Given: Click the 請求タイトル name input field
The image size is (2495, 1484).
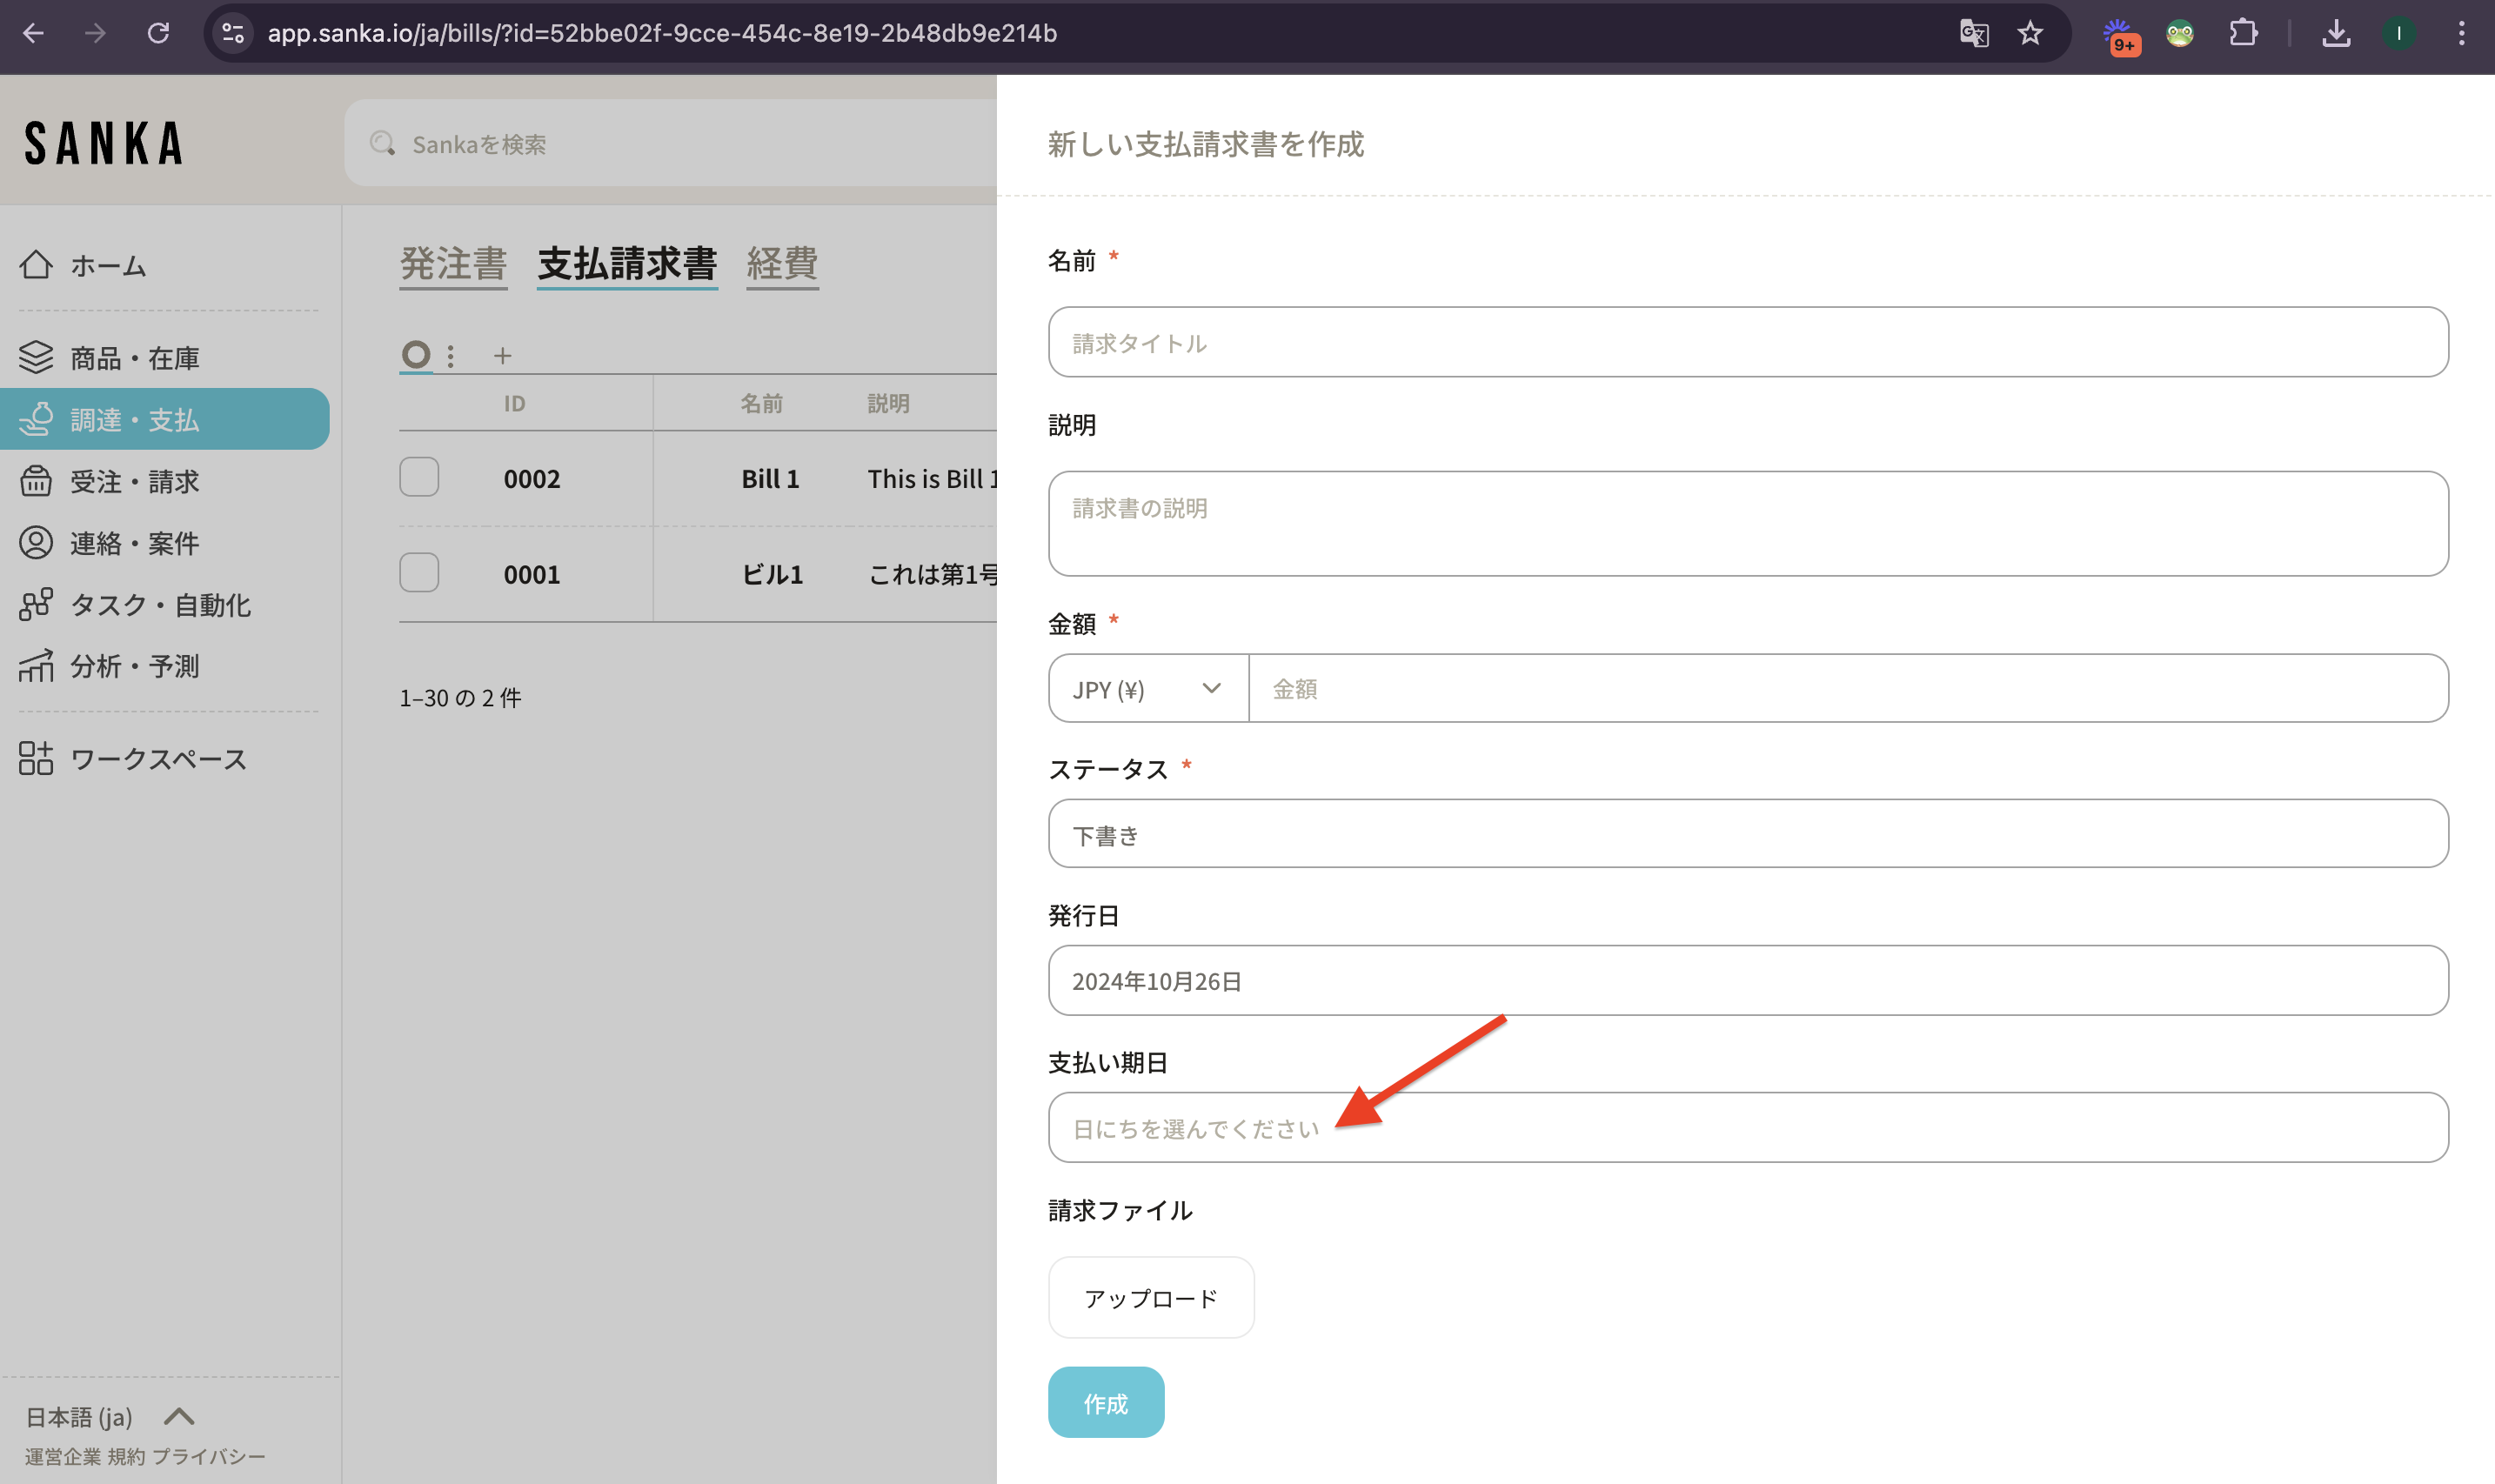Looking at the screenshot, I should coord(1747,343).
